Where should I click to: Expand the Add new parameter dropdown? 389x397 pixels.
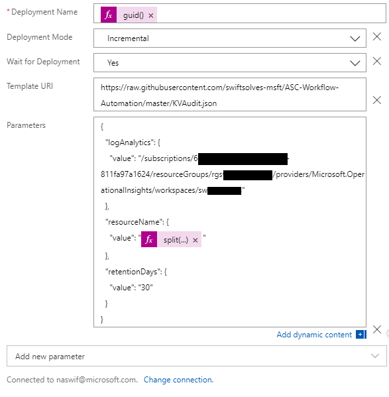(197, 356)
